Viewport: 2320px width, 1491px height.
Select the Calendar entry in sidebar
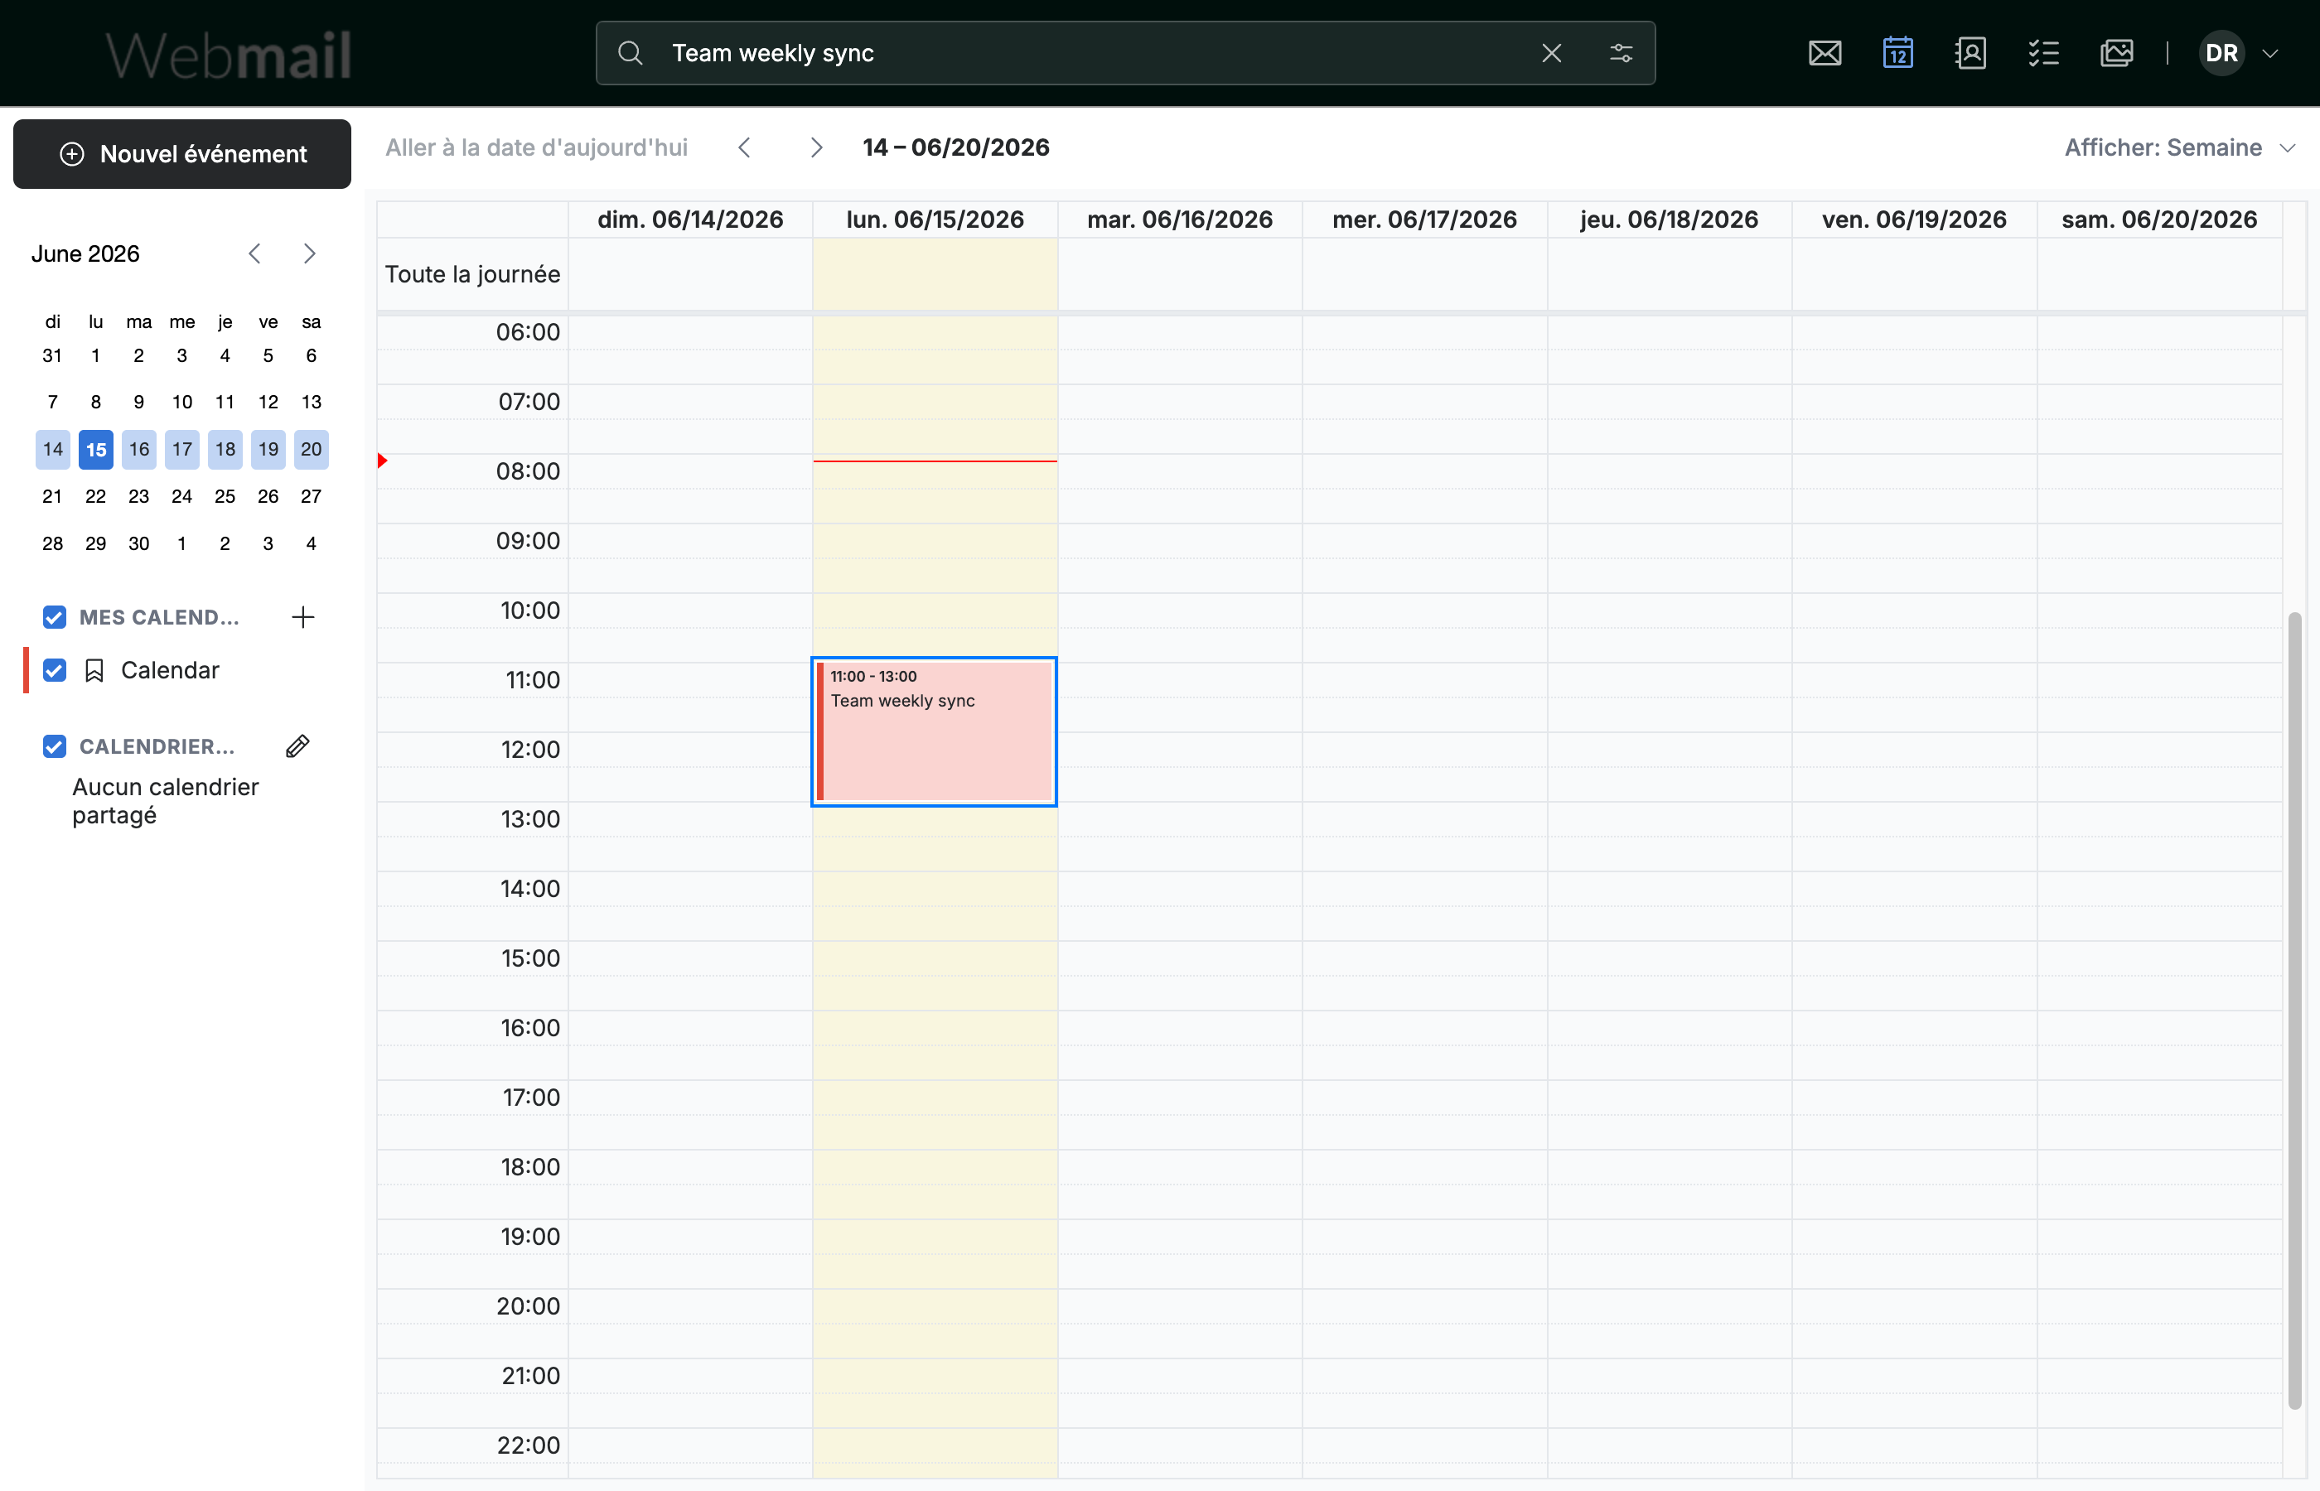click(171, 670)
